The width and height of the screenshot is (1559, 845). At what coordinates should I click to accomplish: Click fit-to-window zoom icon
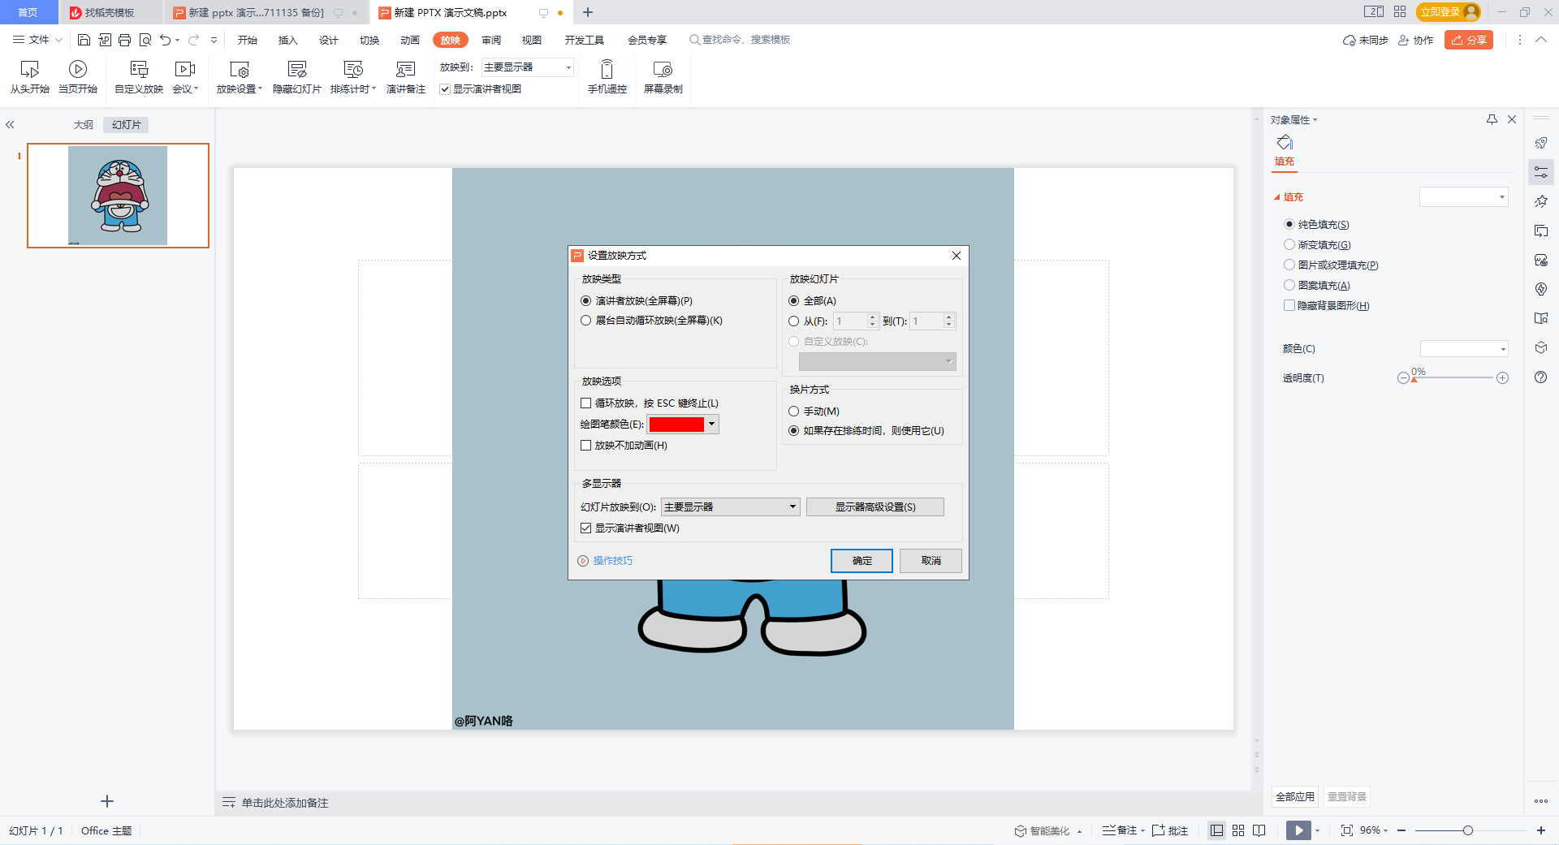tap(1347, 830)
